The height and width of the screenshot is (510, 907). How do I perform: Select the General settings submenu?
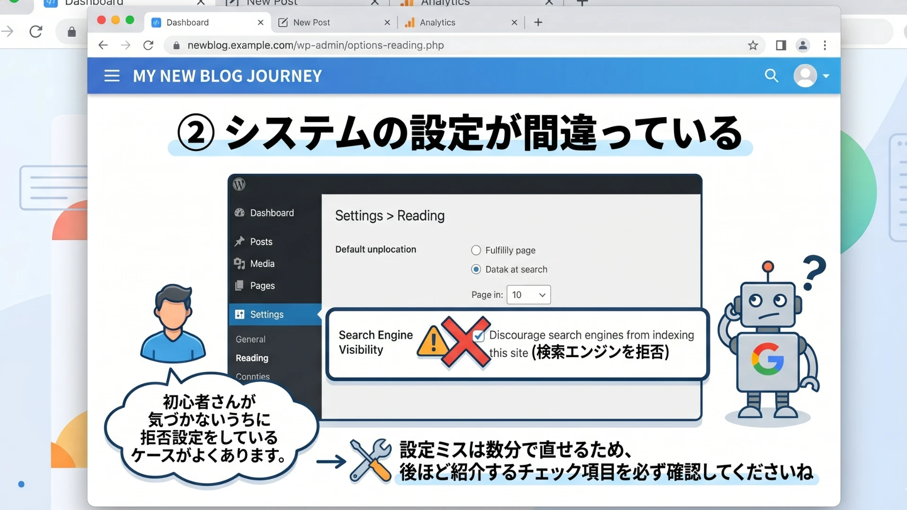[x=250, y=339]
